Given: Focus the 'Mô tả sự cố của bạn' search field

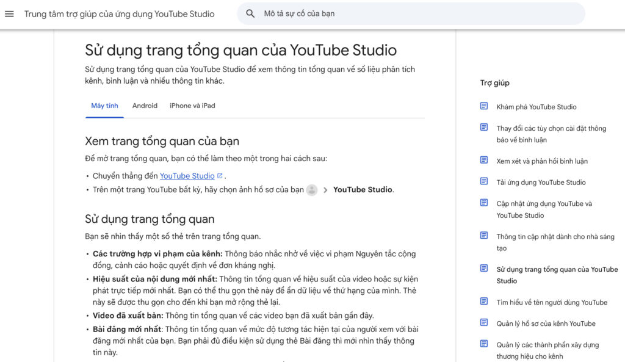Looking at the screenshot, I should pos(411,13).
